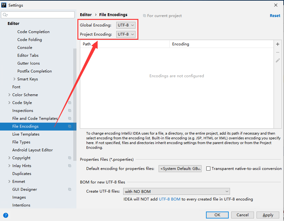
Task: Select Code Folding settings page
Action: tap(29, 40)
